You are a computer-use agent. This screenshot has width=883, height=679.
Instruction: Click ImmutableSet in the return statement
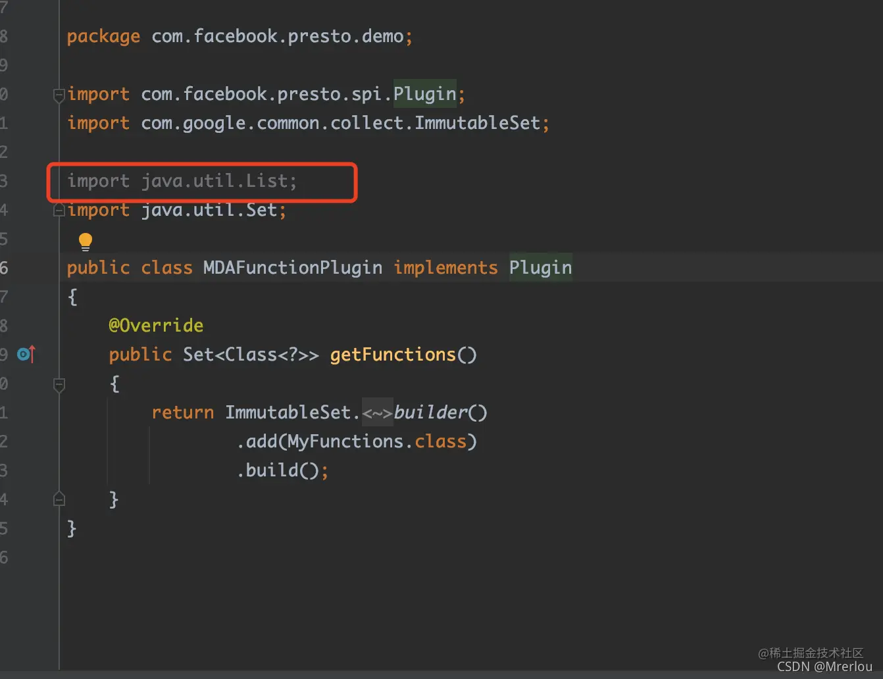(288, 413)
